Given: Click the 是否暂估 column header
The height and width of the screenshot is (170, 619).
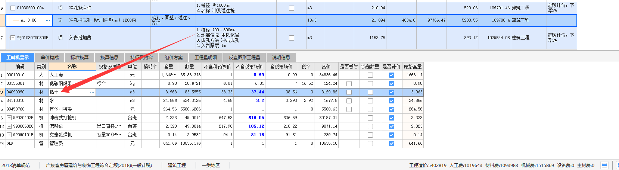Looking at the screenshot, I should click(x=349, y=67).
